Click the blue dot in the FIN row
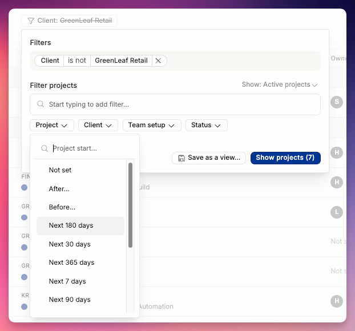 (24, 187)
